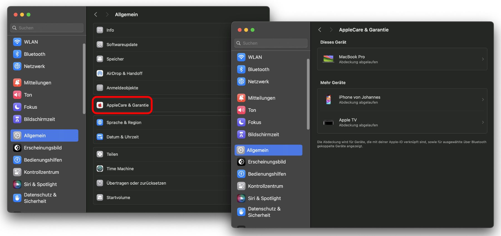The image size is (501, 236).
Task: Expand MacBook Pro coverage details via chevron
Action: click(483, 59)
